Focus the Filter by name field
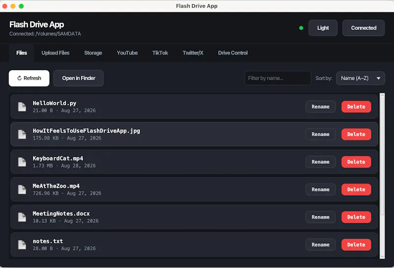394x268 pixels. pyautogui.click(x=278, y=78)
